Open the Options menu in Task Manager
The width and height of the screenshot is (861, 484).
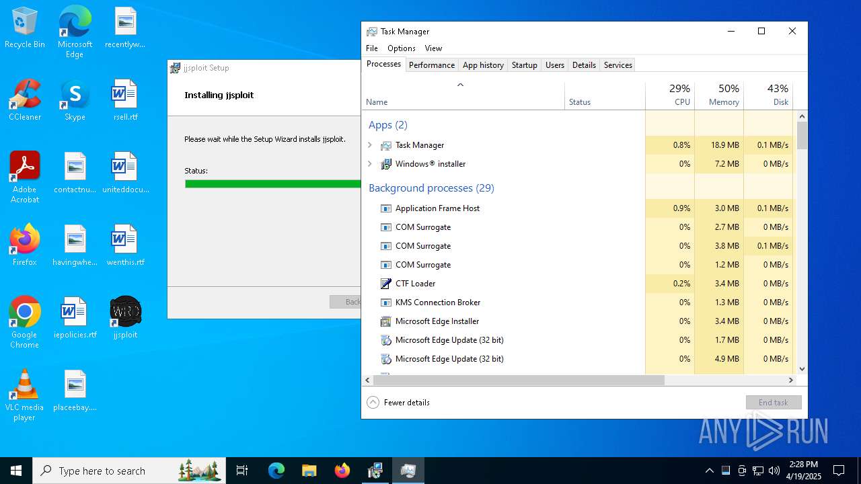tap(402, 48)
